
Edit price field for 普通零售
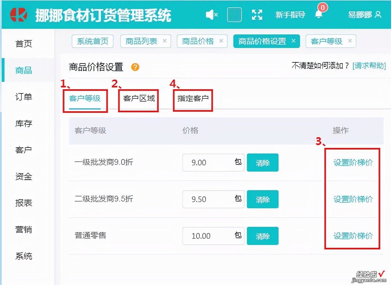point(213,236)
